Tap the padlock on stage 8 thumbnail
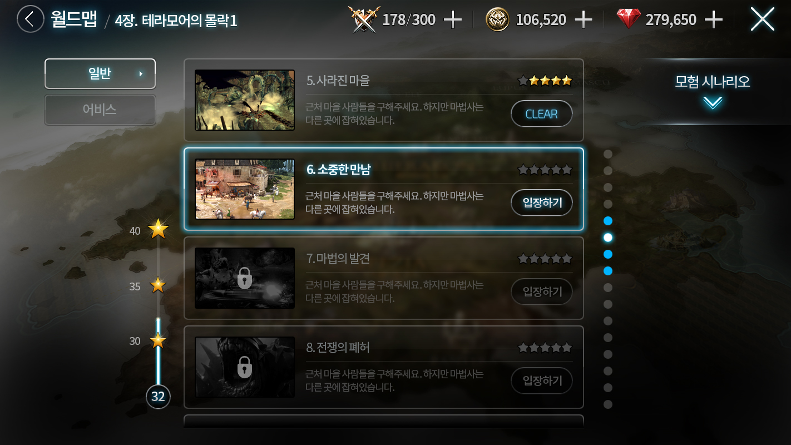This screenshot has height=445, width=791. 245,367
